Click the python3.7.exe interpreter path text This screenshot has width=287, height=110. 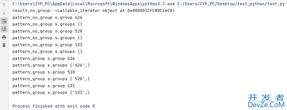[93, 4]
